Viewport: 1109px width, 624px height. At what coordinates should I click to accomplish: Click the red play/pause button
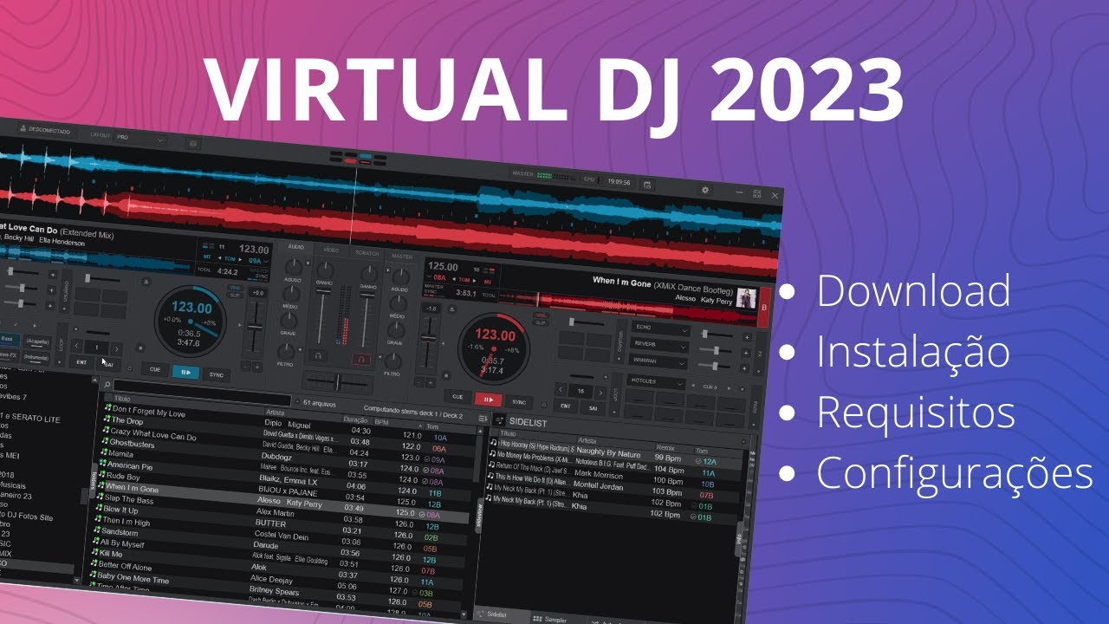point(489,400)
